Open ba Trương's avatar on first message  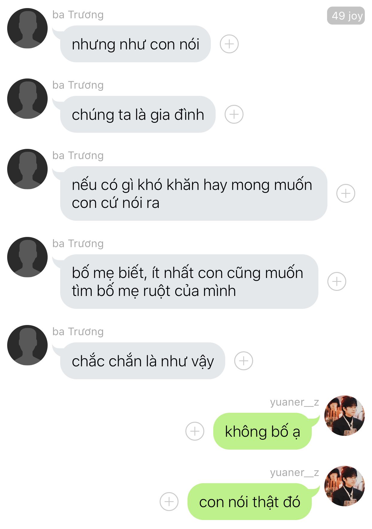coord(27,28)
